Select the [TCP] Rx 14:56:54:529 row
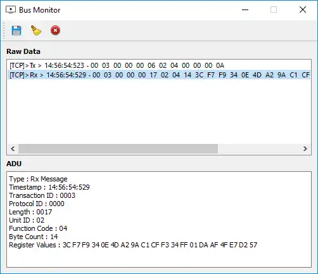318x274 pixels. tap(159, 75)
